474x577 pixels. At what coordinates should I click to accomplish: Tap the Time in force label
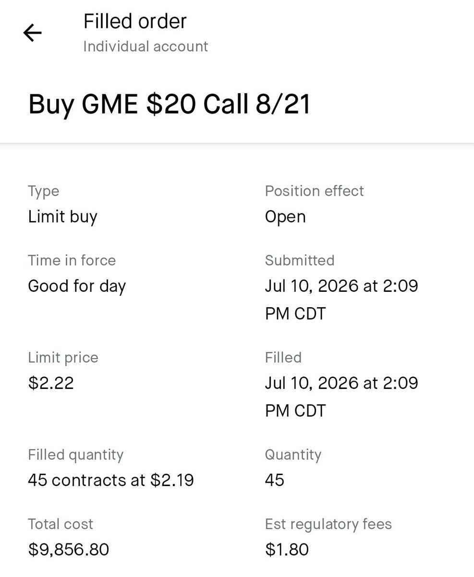click(72, 260)
